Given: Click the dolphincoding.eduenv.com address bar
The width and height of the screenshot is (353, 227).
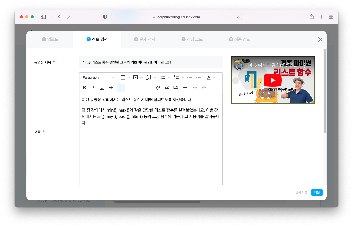Looking at the screenshot, I should [x=177, y=17].
